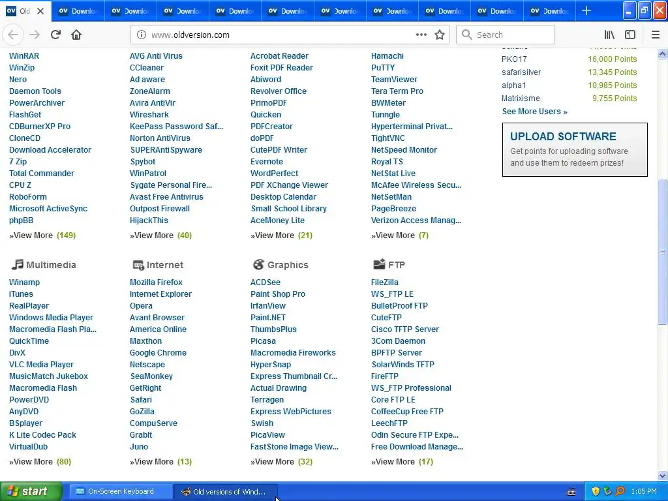
Task: Click the magnifier tray icon
Action: pyautogui.click(x=620, y=491)
